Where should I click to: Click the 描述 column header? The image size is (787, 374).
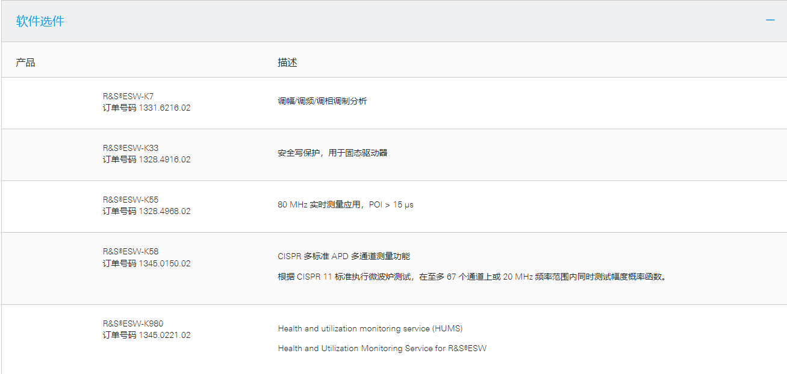click(x=287, y=63)
